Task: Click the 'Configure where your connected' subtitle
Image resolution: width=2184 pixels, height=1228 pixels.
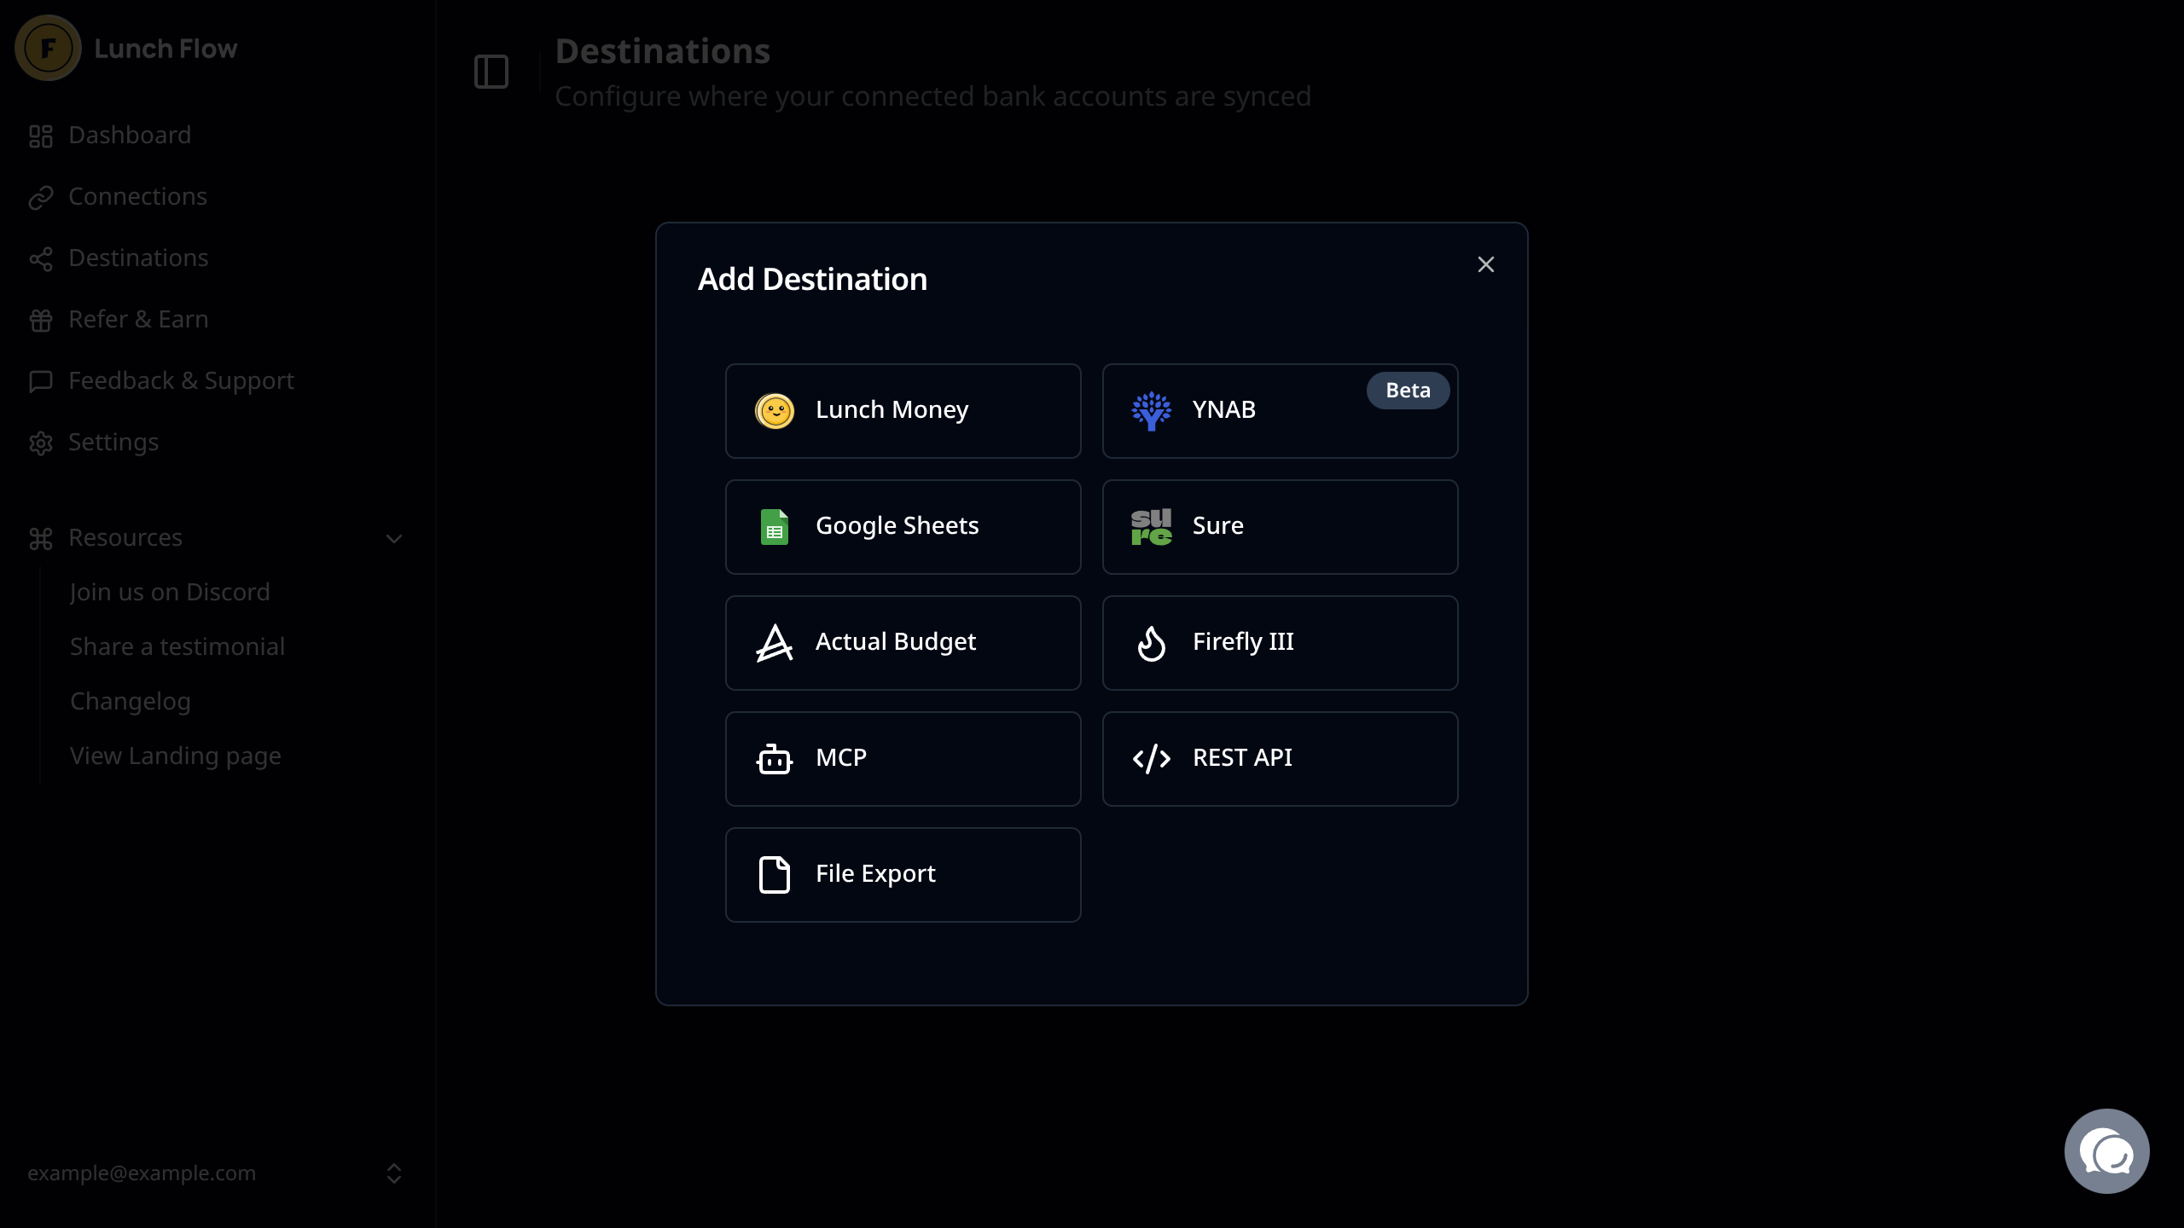Action: pyautogui.click(x=933, y=96)
